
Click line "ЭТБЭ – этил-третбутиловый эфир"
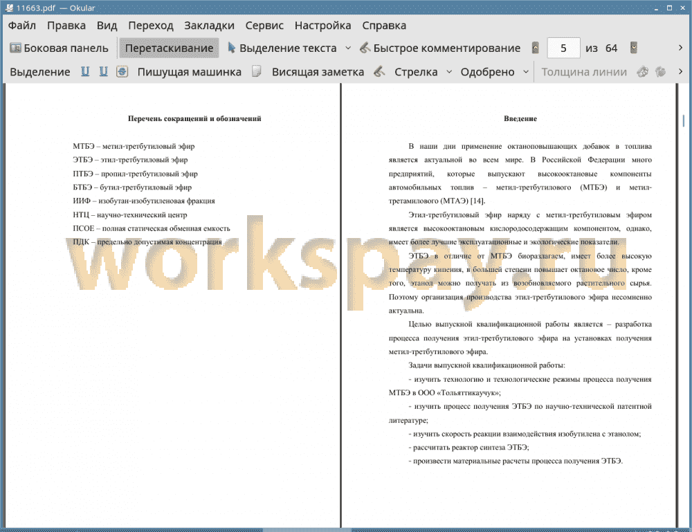tap(130, 160)
